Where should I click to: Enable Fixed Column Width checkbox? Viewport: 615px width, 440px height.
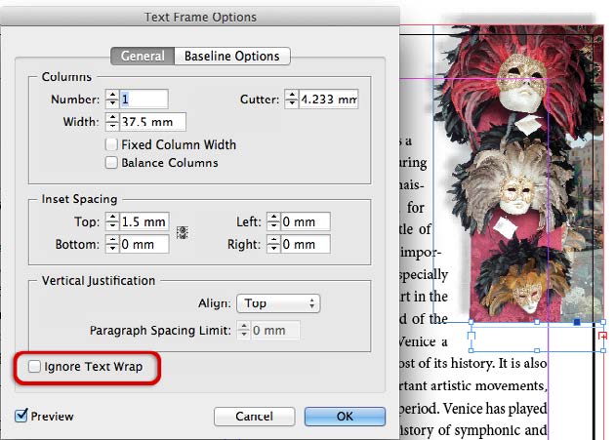point(111,144)
